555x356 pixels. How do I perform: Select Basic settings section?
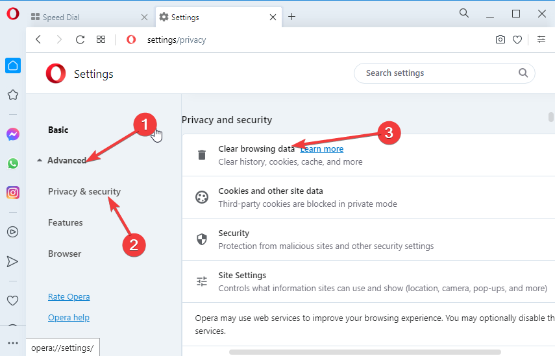58,130
